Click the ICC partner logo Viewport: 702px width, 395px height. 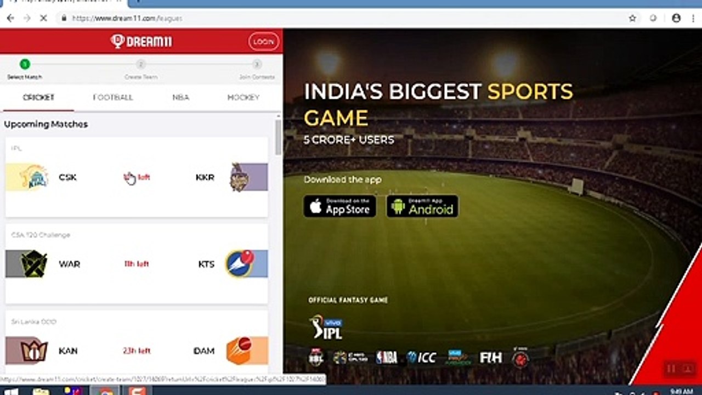422,358
